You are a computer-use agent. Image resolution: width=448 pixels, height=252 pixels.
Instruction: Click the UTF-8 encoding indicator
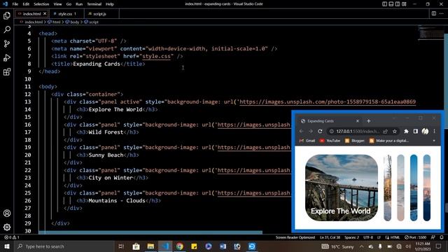tap(368, 237)
